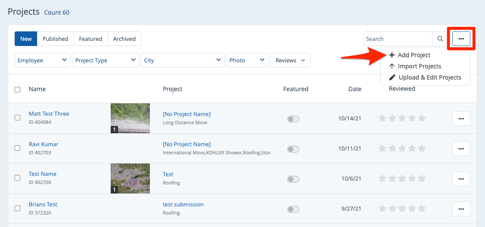The image size is (485, 227).
Task: Click the search magnifier icon
Action: pos(440,39)
